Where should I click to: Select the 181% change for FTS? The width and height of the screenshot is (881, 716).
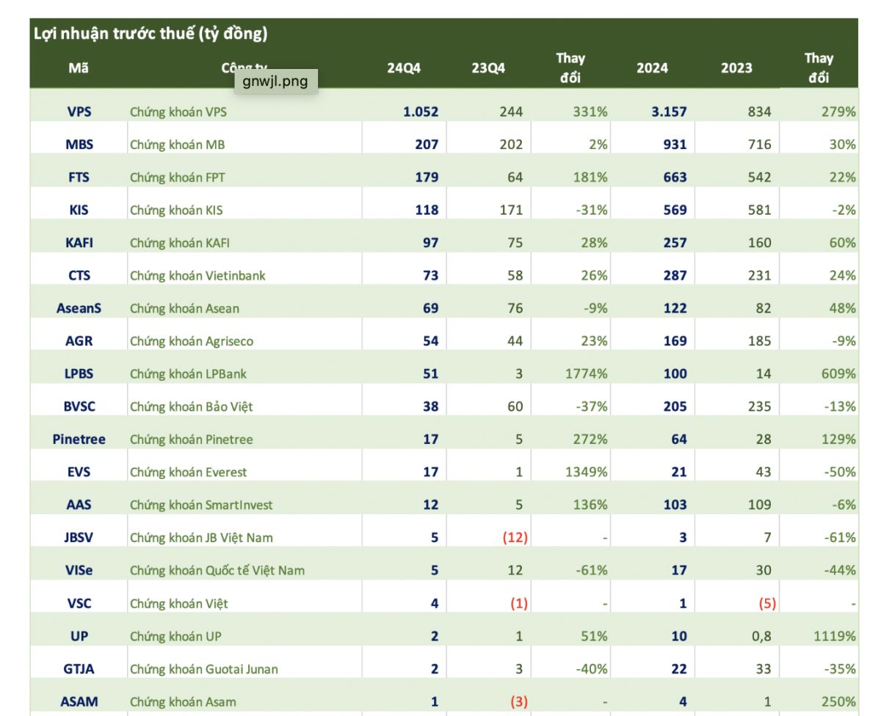coord(591,177)
